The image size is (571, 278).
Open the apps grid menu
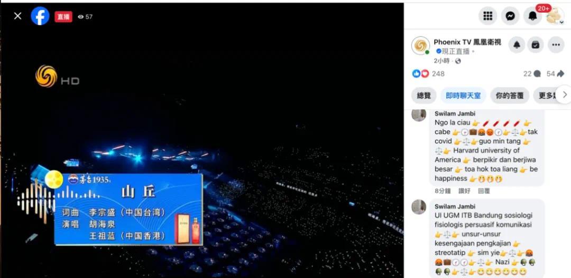(x=487, y=16)
